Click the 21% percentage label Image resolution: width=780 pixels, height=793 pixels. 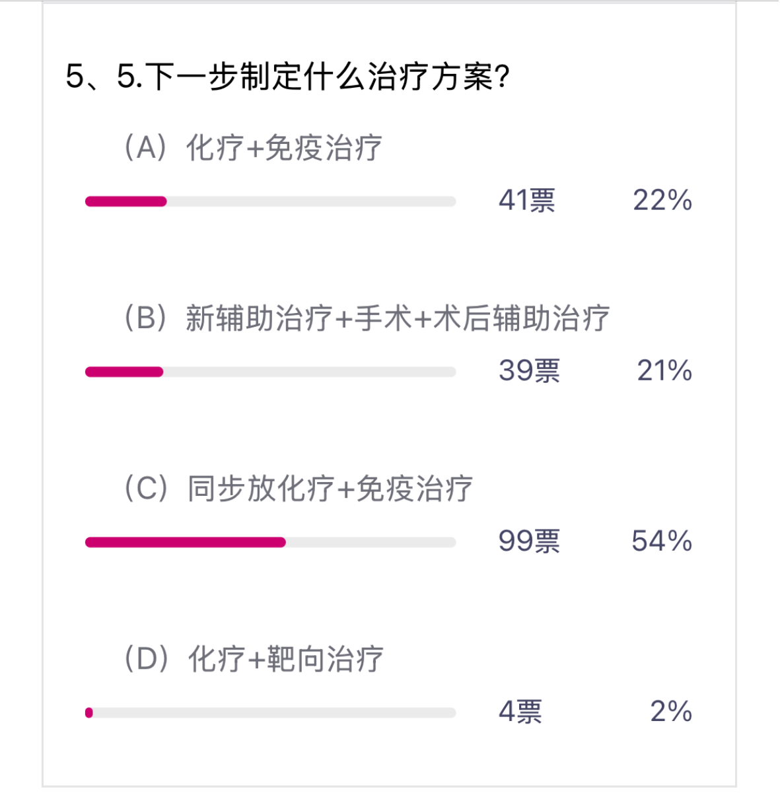(664, 370)
